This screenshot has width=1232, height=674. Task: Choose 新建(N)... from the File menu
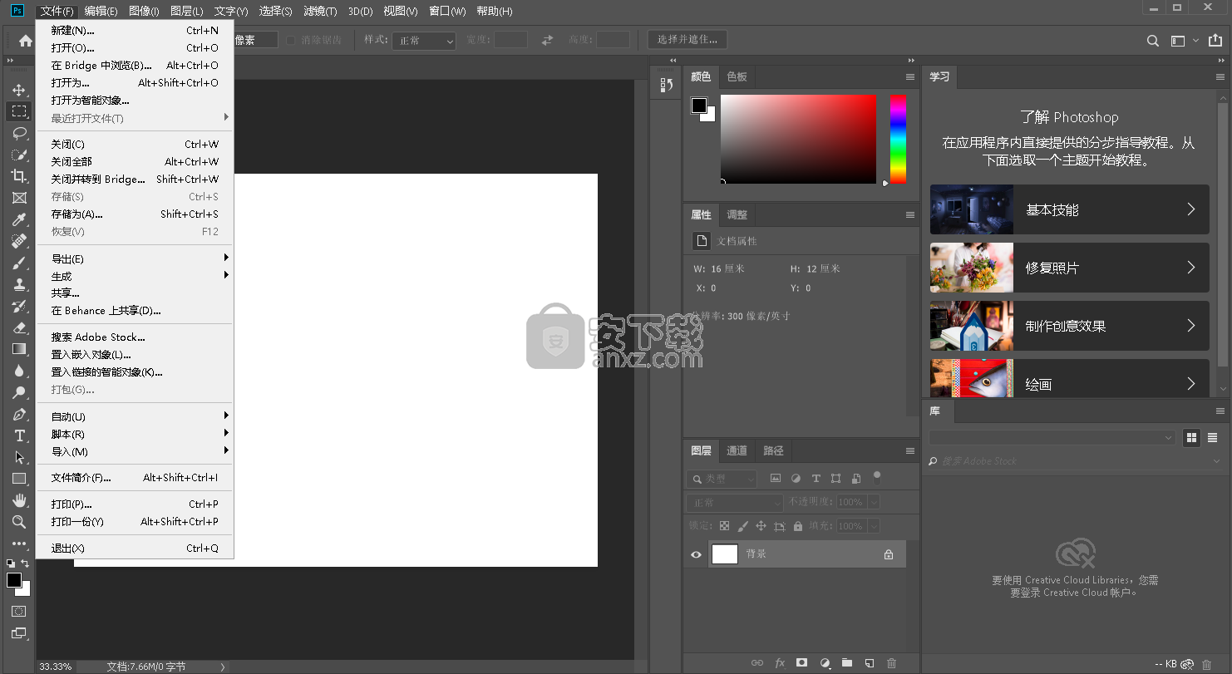pos(135,30)
